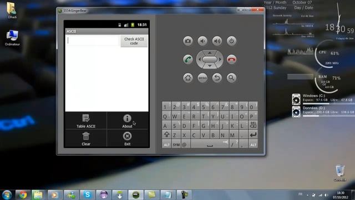
Task: Click the green call button
Action: (187, 59)
